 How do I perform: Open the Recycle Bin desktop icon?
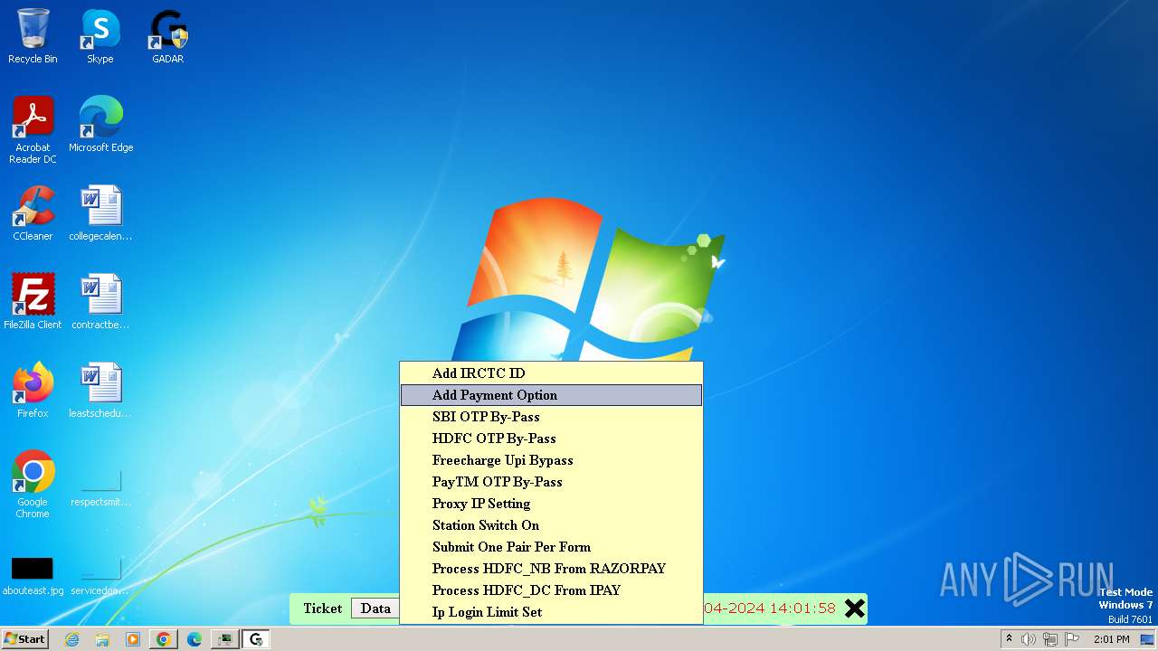point(33,36)
